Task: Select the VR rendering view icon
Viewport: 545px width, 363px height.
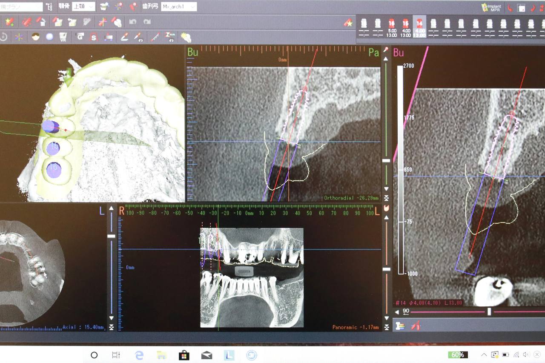Action: pos(63,37)
